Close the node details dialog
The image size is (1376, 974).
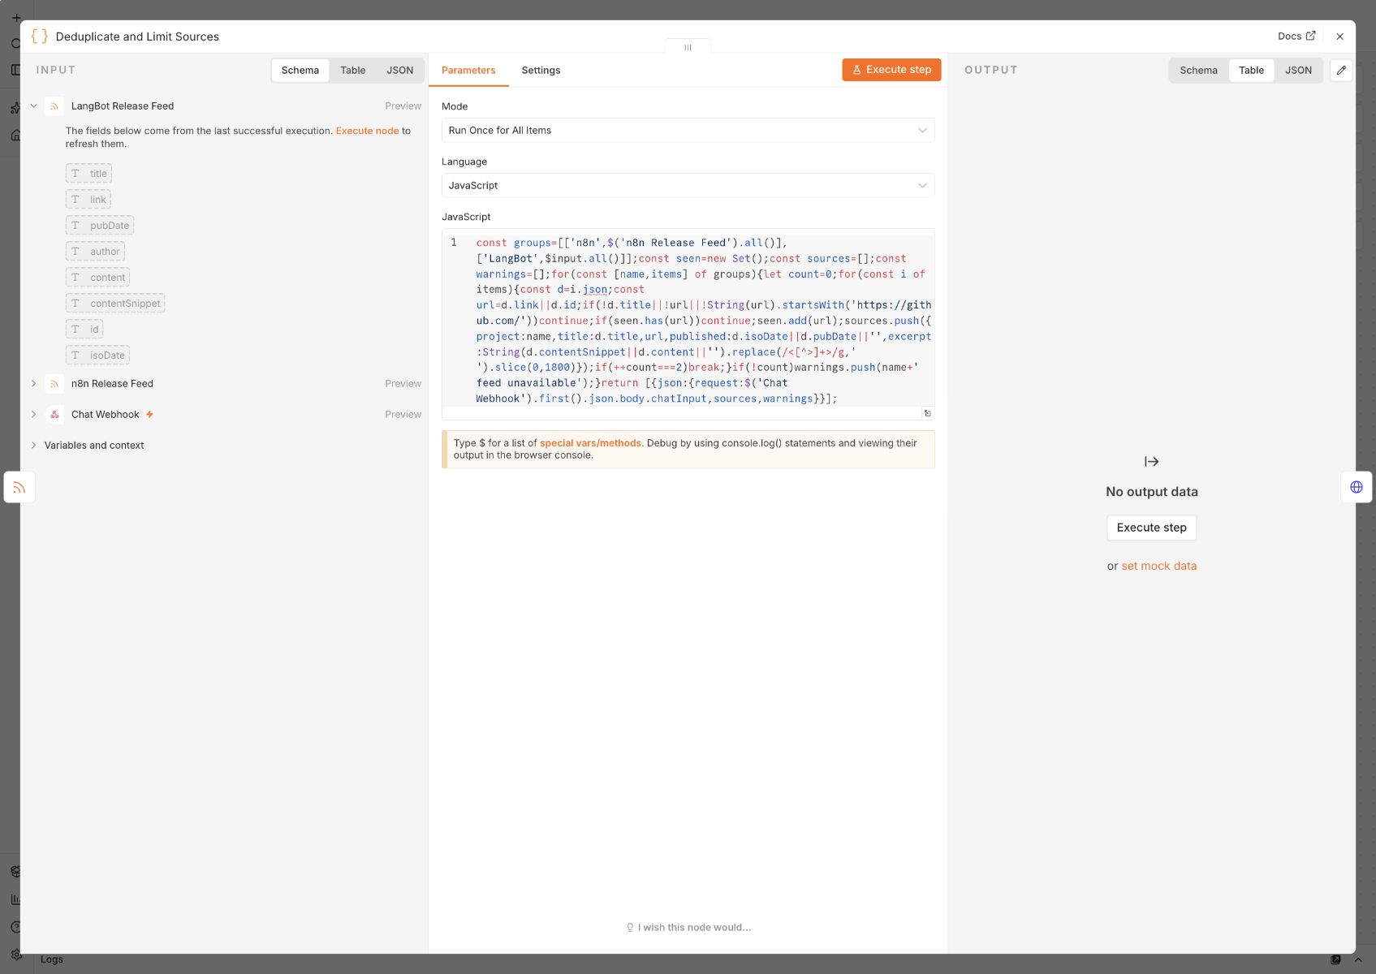click(1339, 37)
